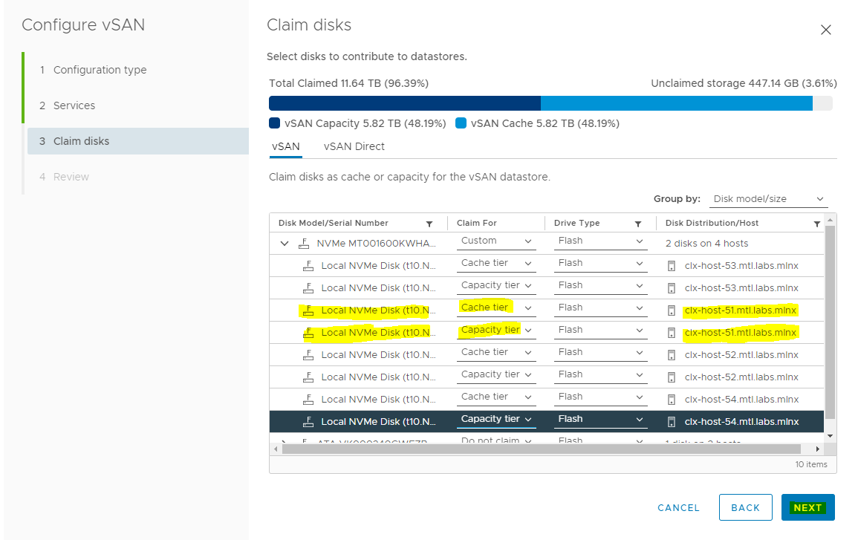Click the horizontal scroll right arrow
The height and width of the screenshot is (540, 858).
[817, 449]
